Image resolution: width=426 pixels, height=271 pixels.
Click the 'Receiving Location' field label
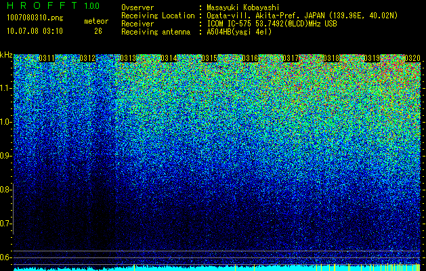[158, 16]
